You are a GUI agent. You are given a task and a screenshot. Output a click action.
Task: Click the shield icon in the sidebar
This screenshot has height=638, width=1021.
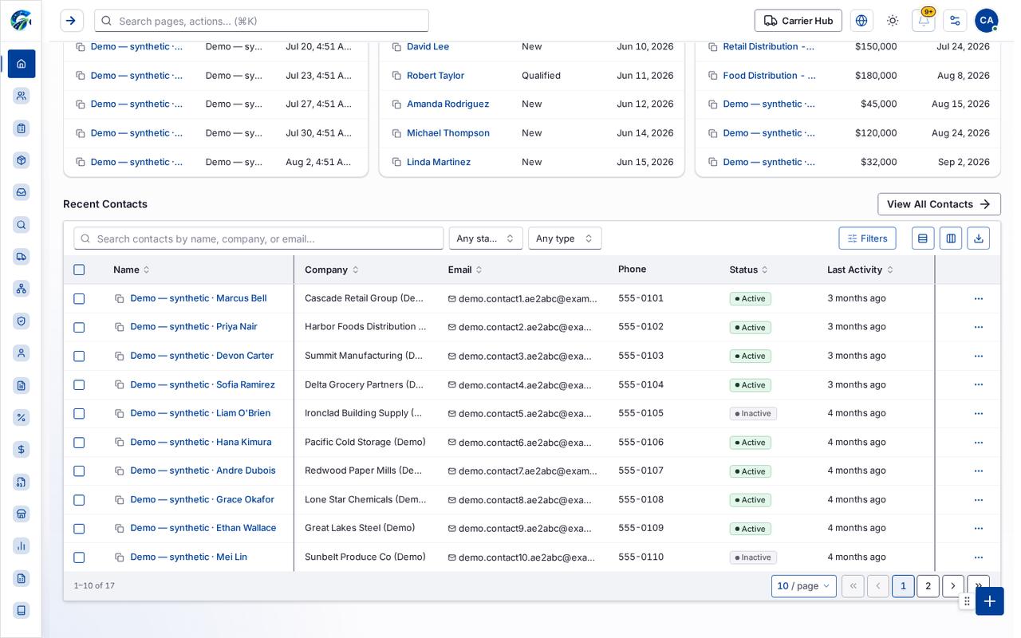point(22,321)
